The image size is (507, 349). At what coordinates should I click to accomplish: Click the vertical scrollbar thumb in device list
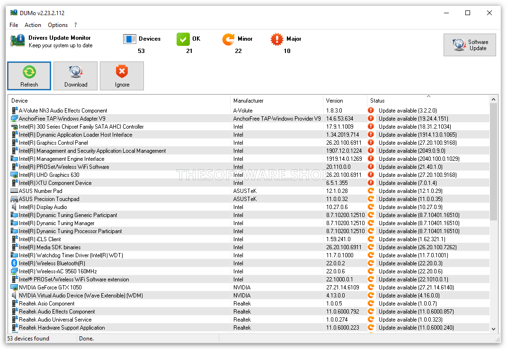pos(493,162)
